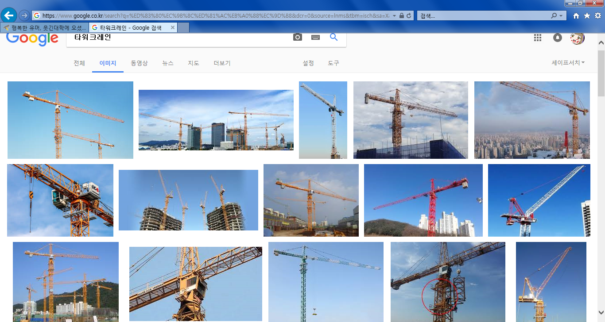Screen dimensions: 605x322
Task: Click the Google search field containing 타워크레인
Action: pyautogui.click(x=177, y=38)
